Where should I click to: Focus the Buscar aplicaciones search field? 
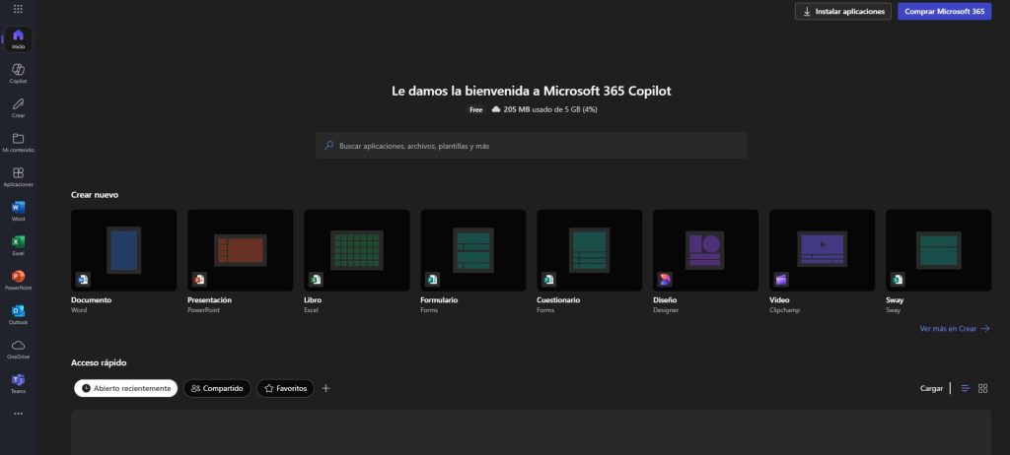(x=532, y=146)
